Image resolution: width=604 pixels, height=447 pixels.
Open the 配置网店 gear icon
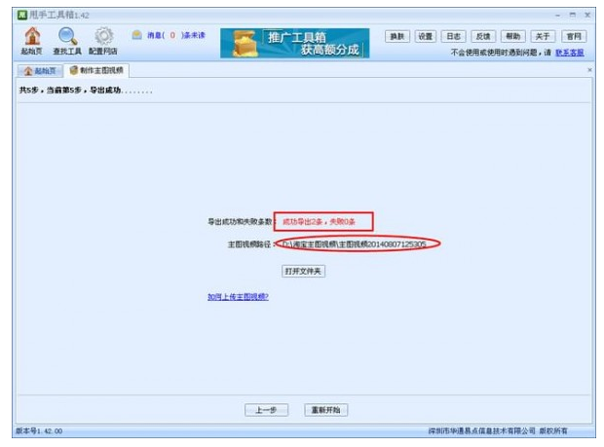point(103,36)
